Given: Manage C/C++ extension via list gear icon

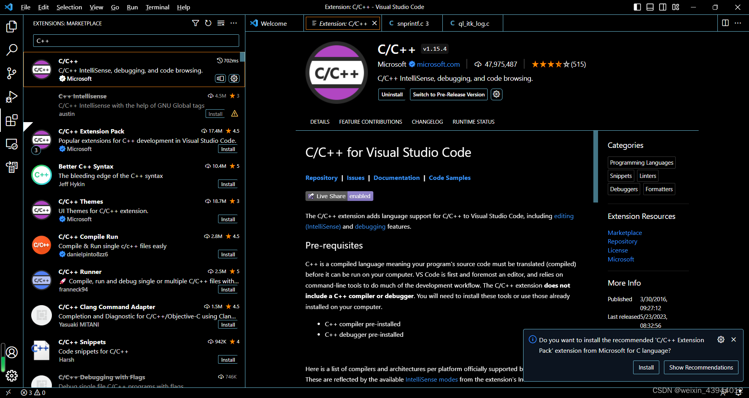Looking at the screenshot, I should click(x=234, y=78).
